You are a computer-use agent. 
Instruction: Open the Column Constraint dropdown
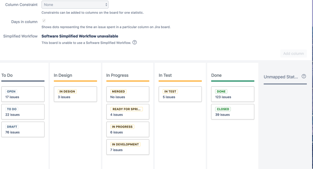tap(75, 5)
